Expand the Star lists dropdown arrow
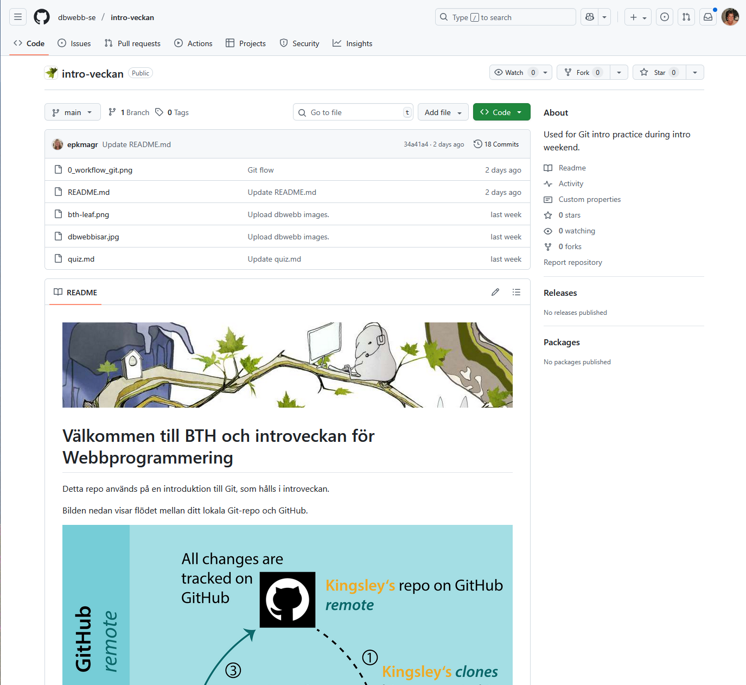This screenshot has height=685, width=746. point(695,72)
